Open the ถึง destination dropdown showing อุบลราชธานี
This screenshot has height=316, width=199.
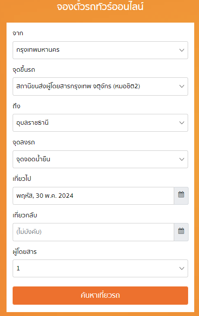100,123
